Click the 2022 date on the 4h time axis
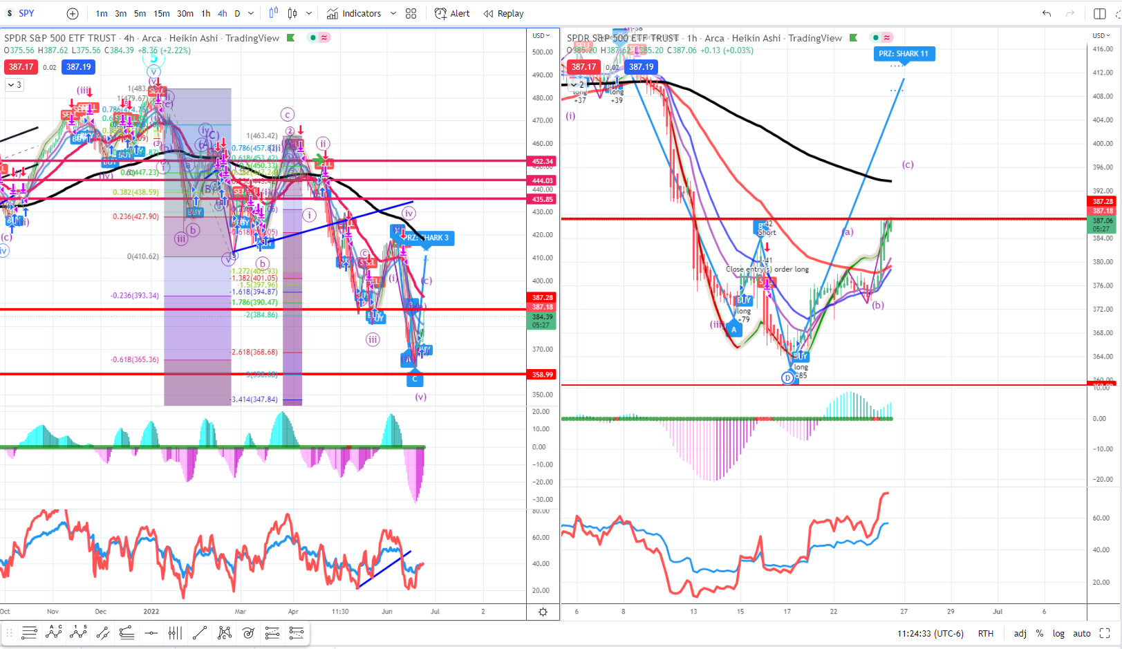Image resolution: width=1122 pixels, height=649 pixels. (151, 612)
